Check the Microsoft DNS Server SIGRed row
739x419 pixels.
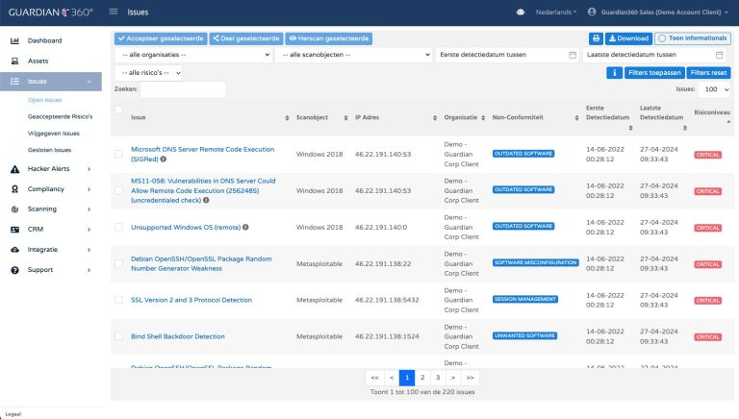click(118, 155)
